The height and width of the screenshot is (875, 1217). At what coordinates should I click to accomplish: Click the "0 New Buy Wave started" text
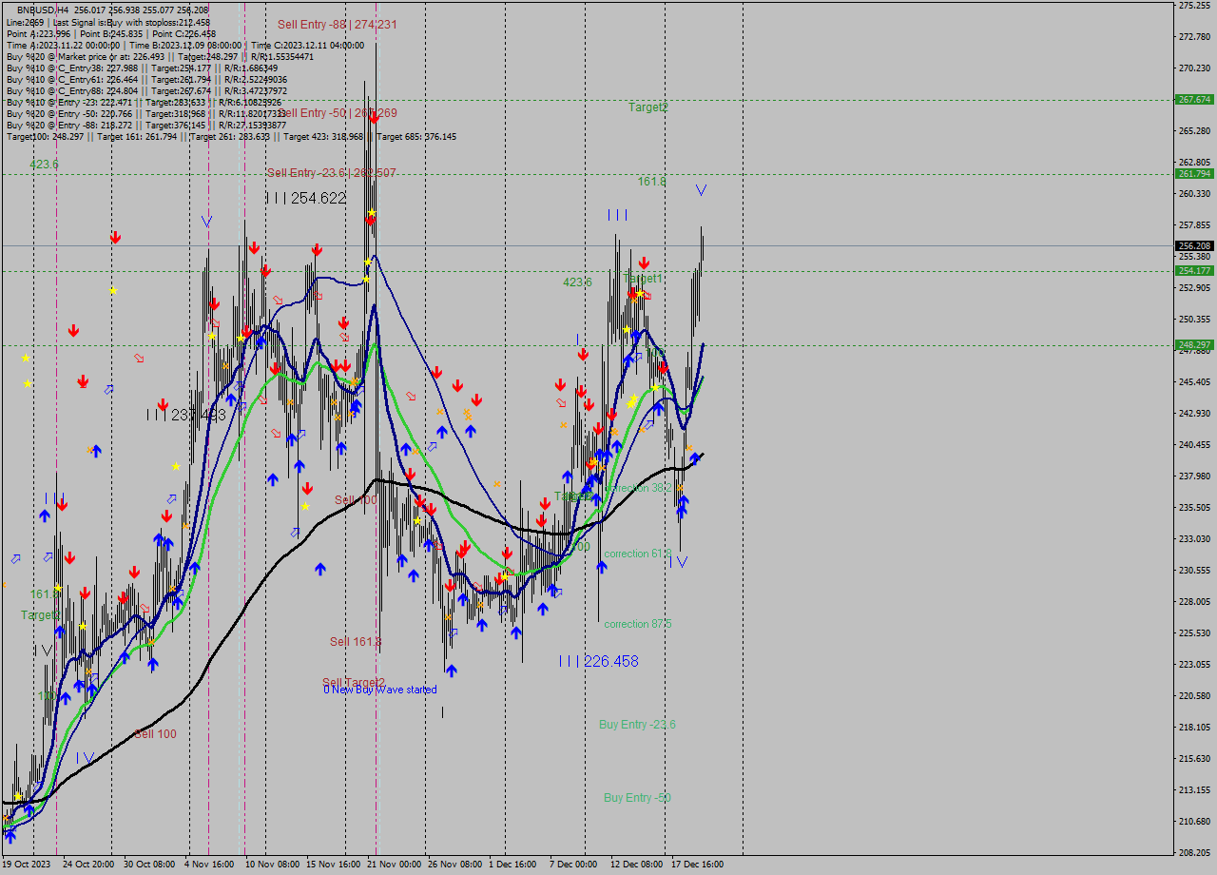(378, 690)
